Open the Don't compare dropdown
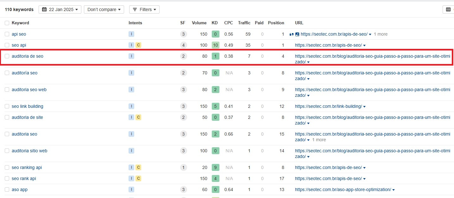The image size is (454, 198). click(x=104, y=9)
